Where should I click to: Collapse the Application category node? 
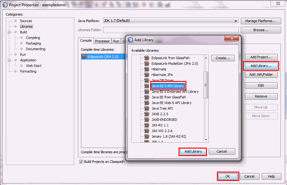[9, 60]
